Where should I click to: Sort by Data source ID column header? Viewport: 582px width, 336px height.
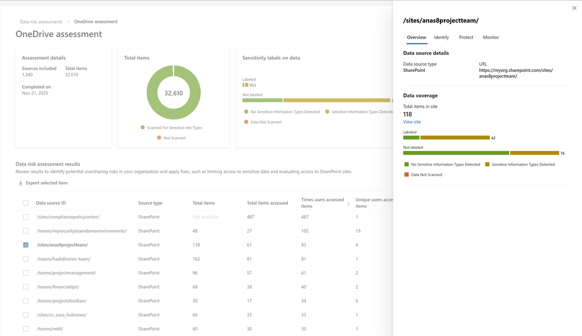[x=51, y=203]
